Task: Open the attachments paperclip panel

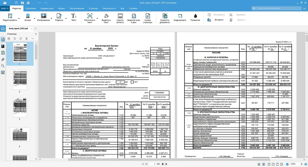Action: click(3, 59)
